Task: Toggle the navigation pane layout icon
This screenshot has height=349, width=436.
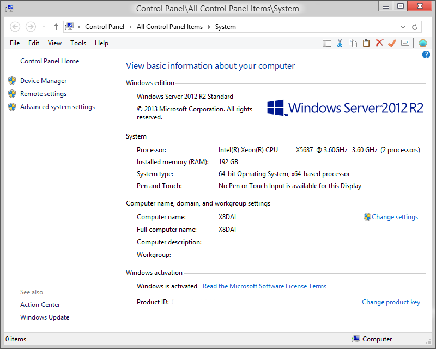Action: click(x=327, y=43)
